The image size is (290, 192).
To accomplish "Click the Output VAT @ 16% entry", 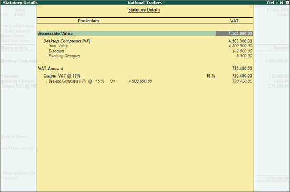I will (62, 76).
